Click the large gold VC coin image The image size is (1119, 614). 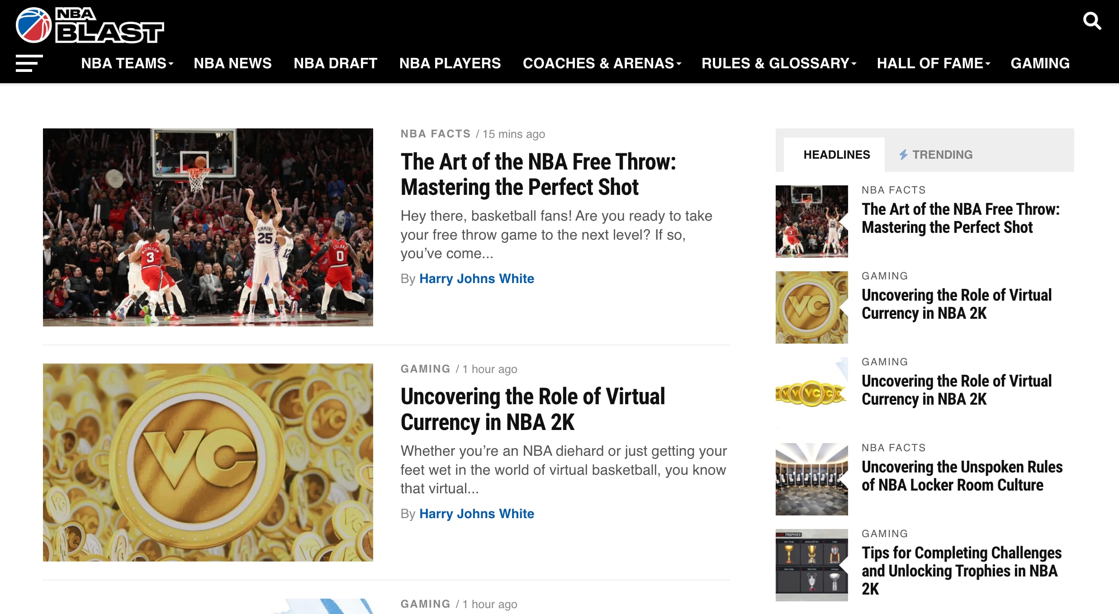pos(208,462)
